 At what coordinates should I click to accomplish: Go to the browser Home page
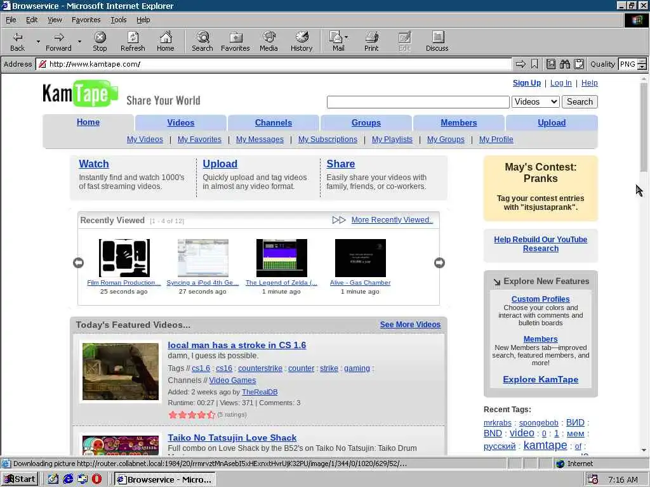click(x=166, y=41)
